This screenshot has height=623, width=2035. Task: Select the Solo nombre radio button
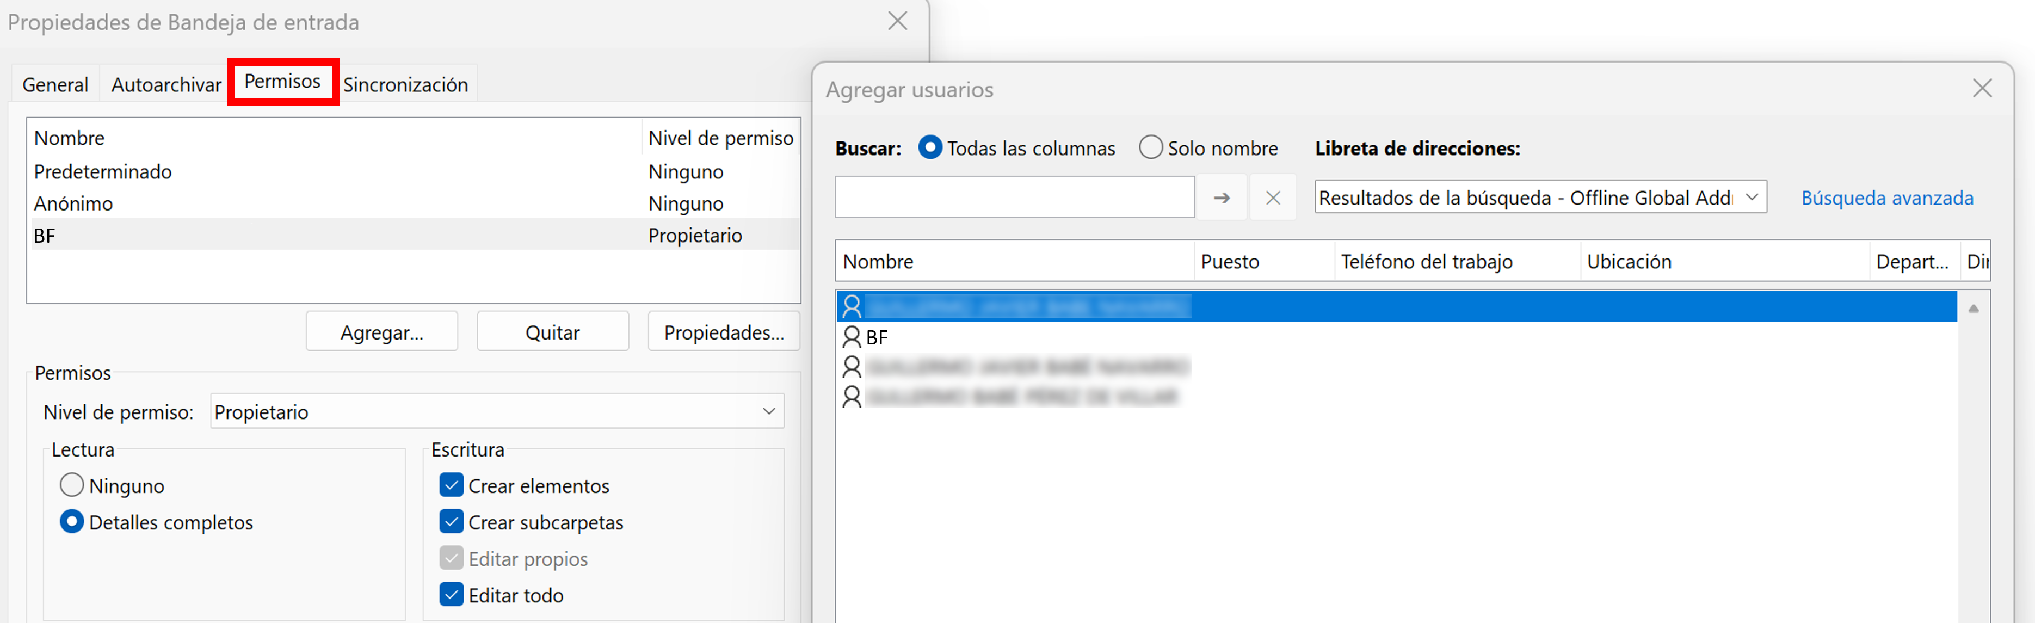pyautogui.click(x=1151, y=147)
